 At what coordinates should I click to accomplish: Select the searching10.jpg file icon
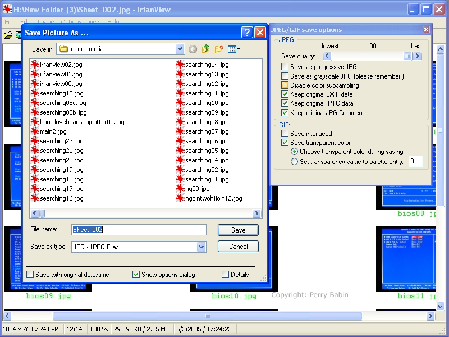coord(180,103)
